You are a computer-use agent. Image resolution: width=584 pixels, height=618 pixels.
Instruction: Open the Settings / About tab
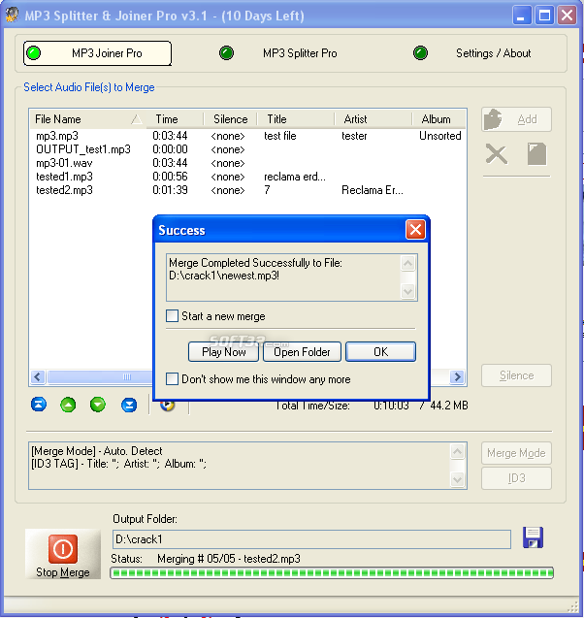[x=494, y=53]
